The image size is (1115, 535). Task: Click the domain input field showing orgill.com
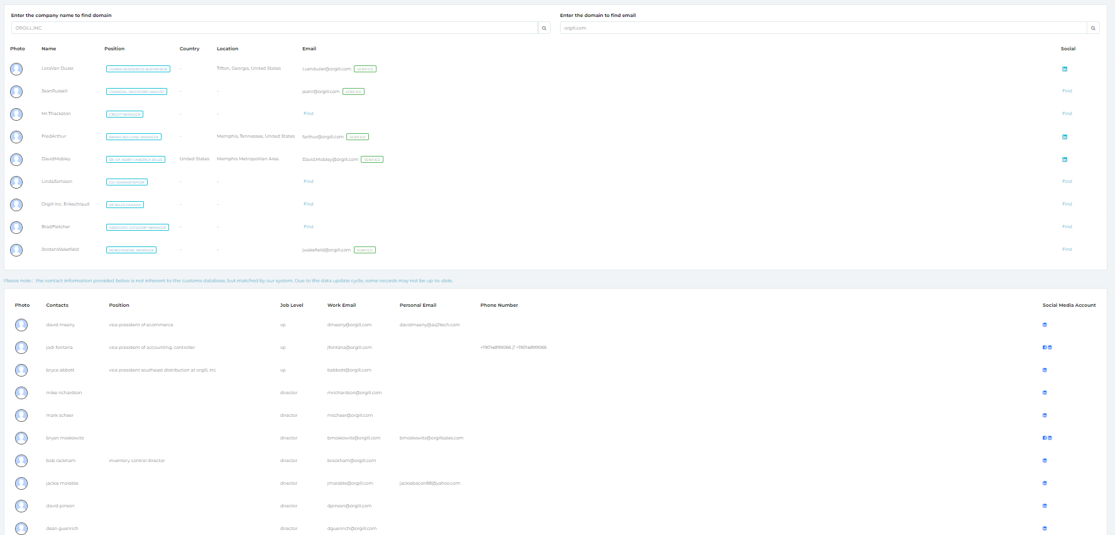tap(823, 28)
